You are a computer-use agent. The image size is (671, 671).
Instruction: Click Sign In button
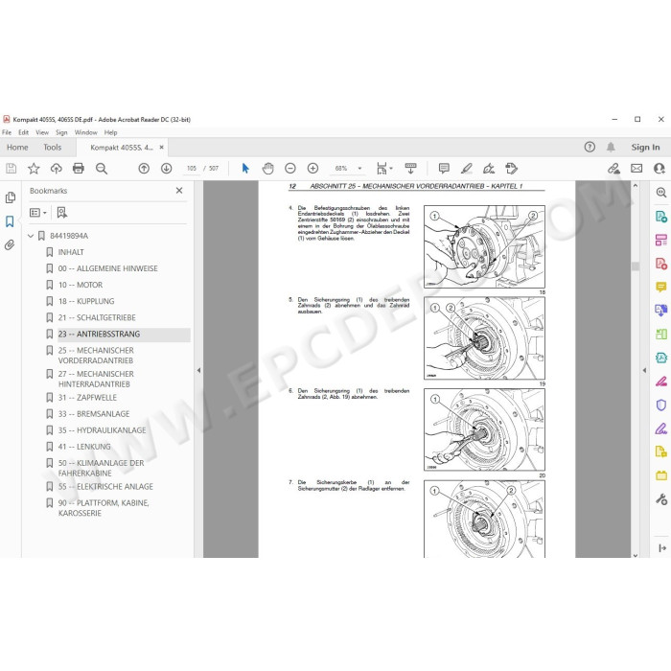(645, 148)
